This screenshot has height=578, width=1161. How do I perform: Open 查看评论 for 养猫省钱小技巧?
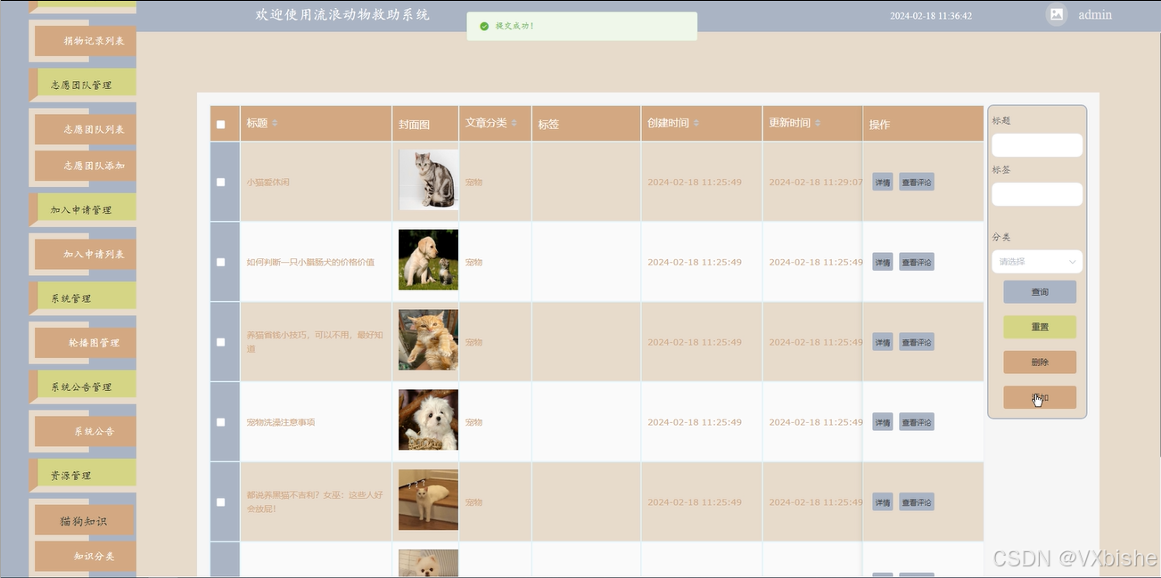coord(917,342)
